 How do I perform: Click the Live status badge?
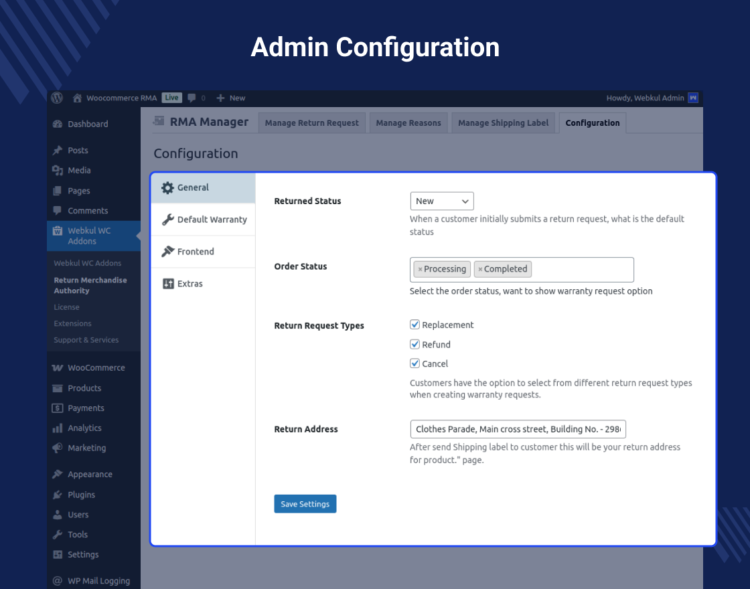point(171,98)
